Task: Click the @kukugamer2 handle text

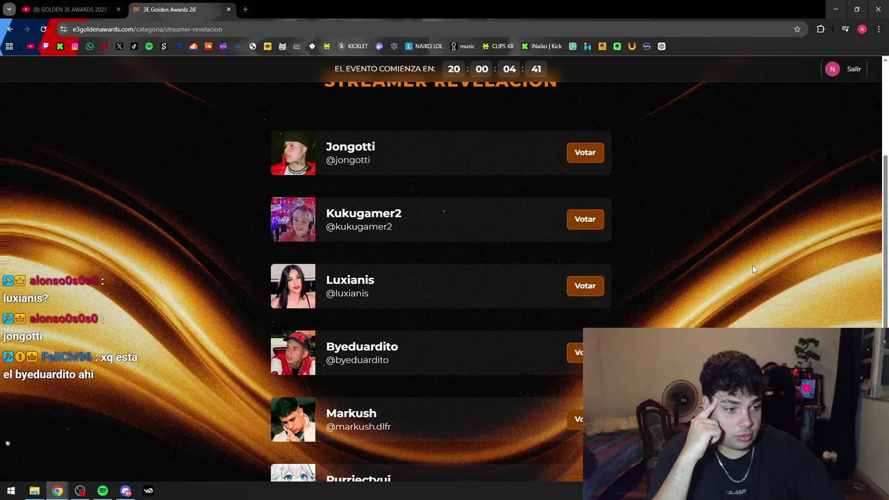Action: click(359, 226)
